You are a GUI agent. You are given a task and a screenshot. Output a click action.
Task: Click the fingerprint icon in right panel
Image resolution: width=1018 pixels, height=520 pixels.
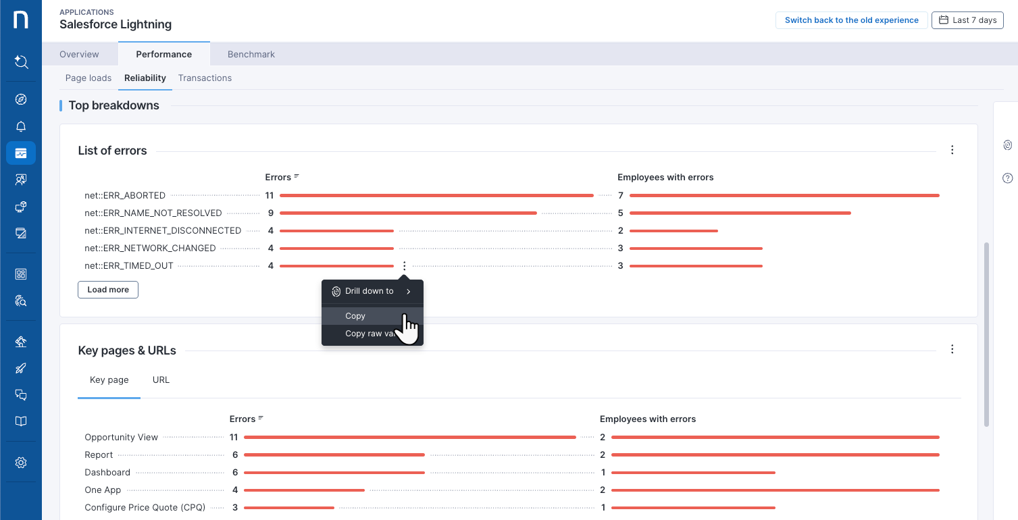(x=1007, y=145)
